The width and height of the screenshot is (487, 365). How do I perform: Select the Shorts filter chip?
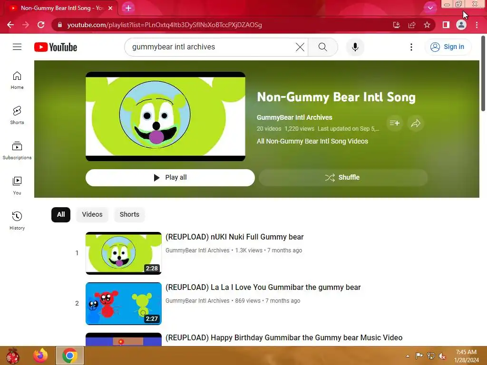coord(129,214)
